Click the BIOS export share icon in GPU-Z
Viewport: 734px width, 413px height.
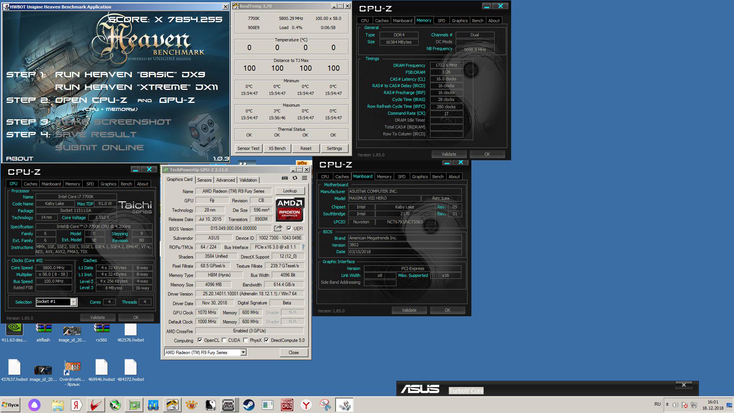coord(278,228)
